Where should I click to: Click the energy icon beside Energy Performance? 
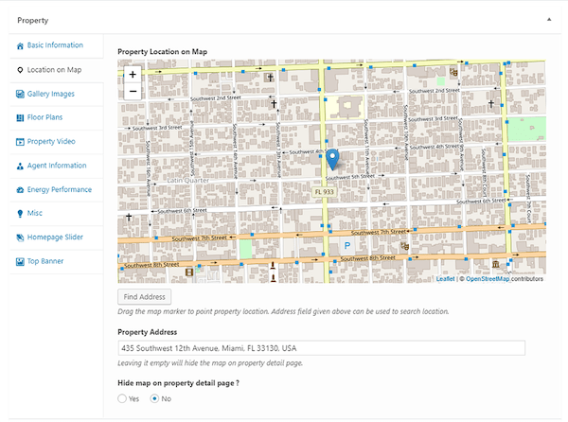[20, 190]
